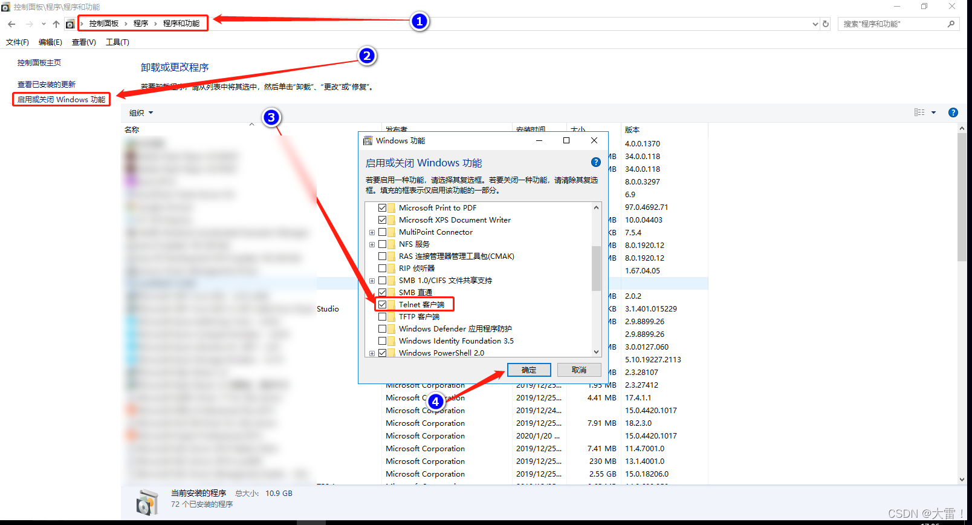
Task: Select 控制面板 in the breadcrumb
Action: [x=104, y=24]
